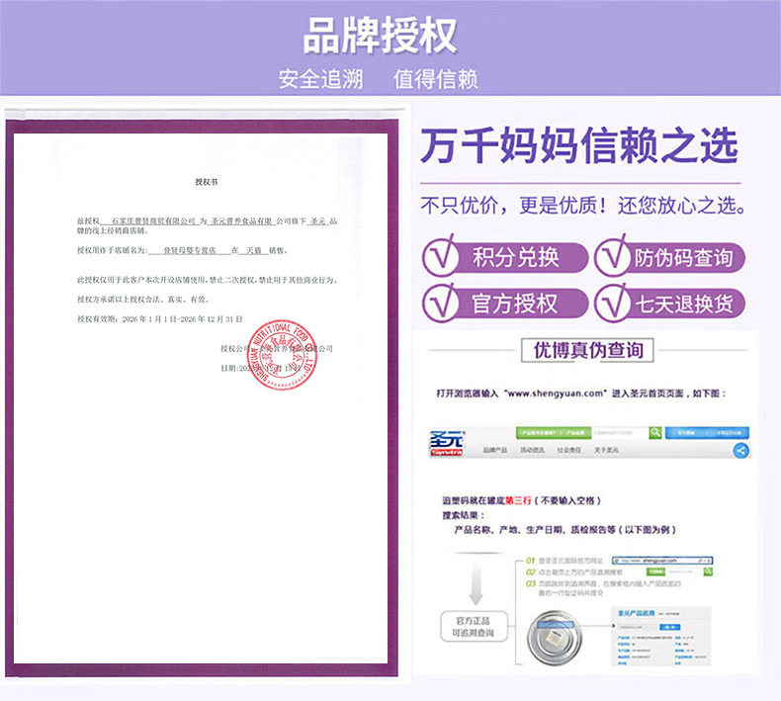Click the 授权方承诺以上授权合法 line

pyautogui.click(x=143, y=300)
